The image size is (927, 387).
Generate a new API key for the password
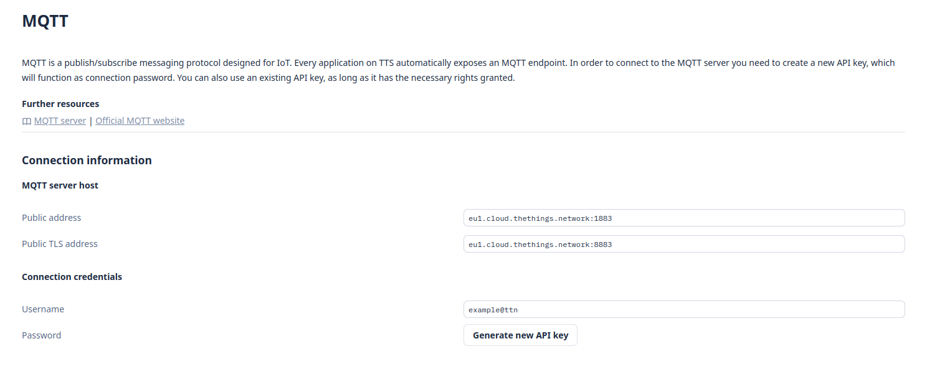(520, 335)
